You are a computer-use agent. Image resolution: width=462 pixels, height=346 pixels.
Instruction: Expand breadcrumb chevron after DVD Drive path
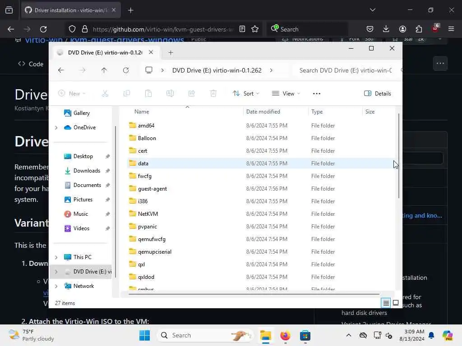tap(271, 70)
